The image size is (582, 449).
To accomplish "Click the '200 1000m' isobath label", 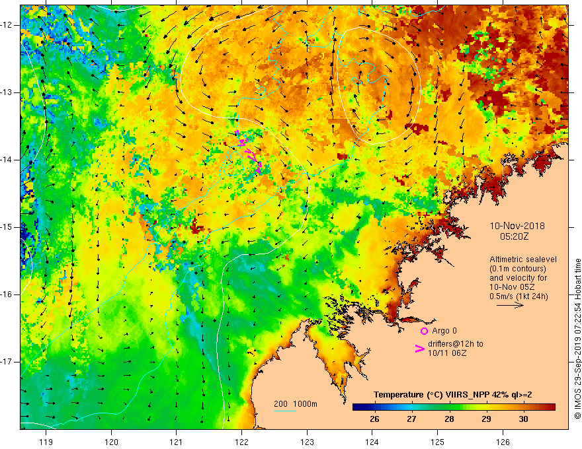I will pyautogui.click(x=296, y=404).
